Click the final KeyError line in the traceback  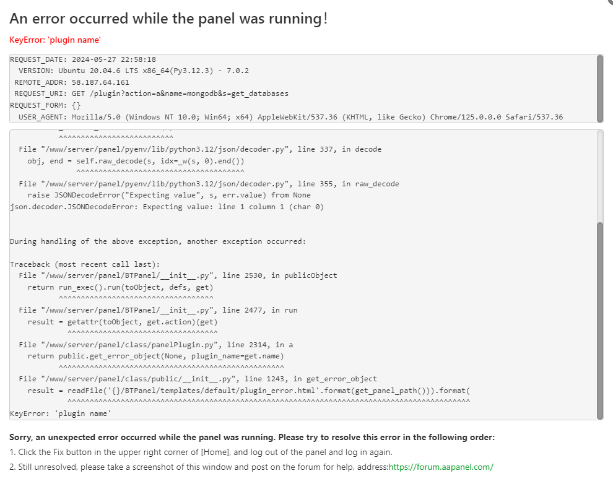tap(61, 413)
